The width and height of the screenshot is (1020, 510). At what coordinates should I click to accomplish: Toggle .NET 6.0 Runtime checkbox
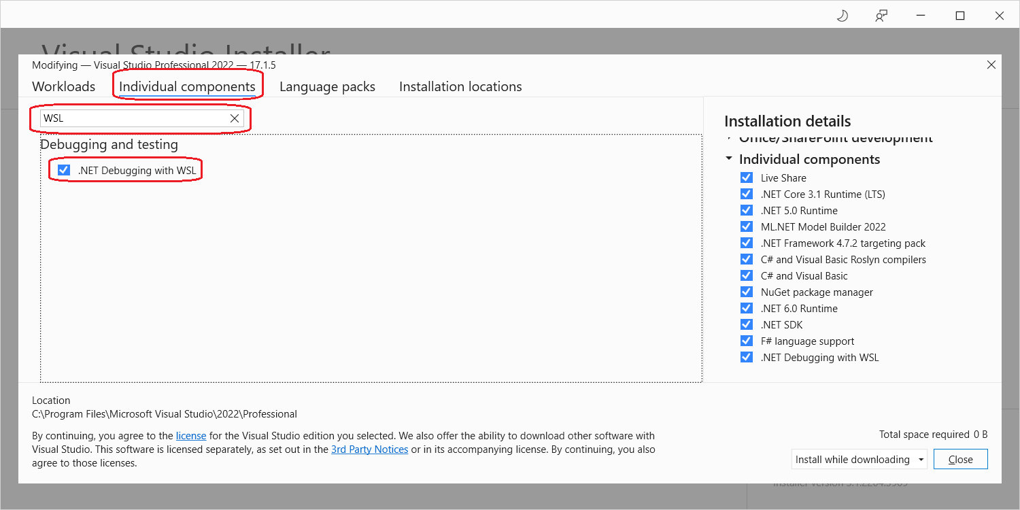click(747, 308)
